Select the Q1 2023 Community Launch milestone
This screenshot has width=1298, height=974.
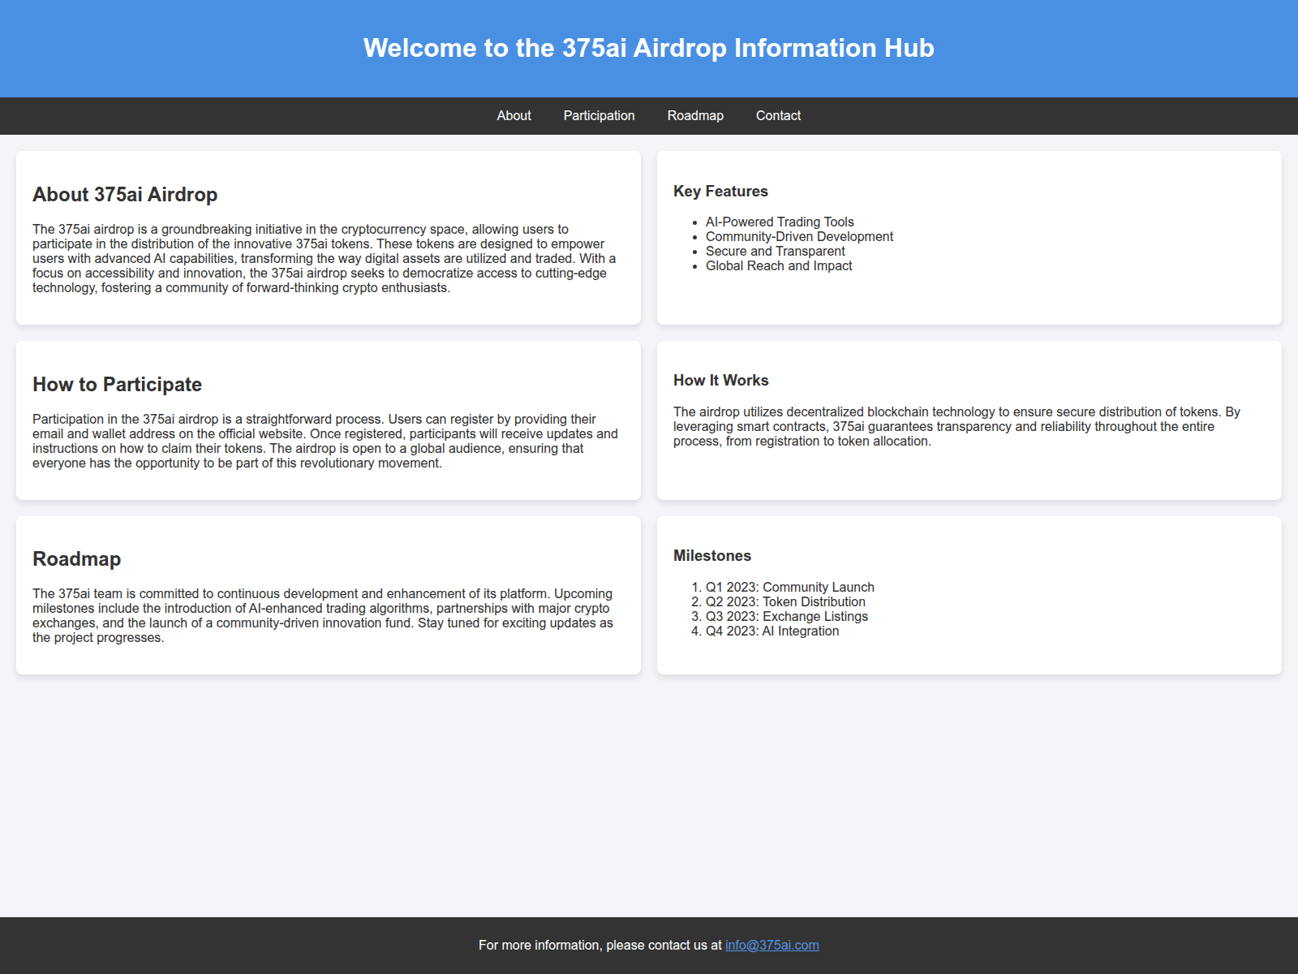point(789,586)
